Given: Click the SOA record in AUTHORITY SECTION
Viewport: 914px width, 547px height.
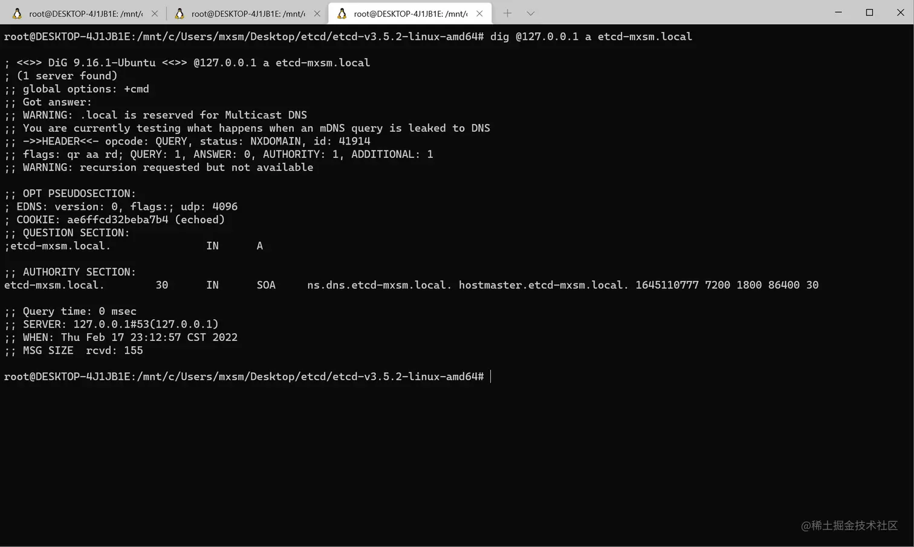Looking at the screenshot, I should tap(266, 285).
